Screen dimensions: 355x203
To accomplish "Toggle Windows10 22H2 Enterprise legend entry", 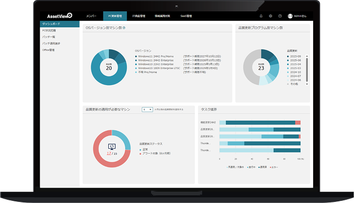I will pos(154,64).
